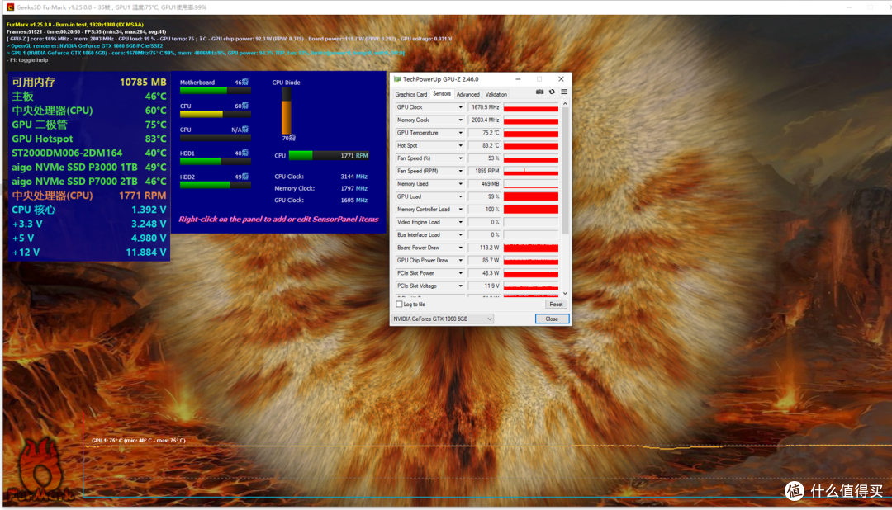Click the Fan Speed (RPM) history graph
The width and height of the screenshot is (892, 510).
click(531, 171)
